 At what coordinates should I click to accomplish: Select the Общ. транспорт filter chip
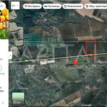(96, 6)
